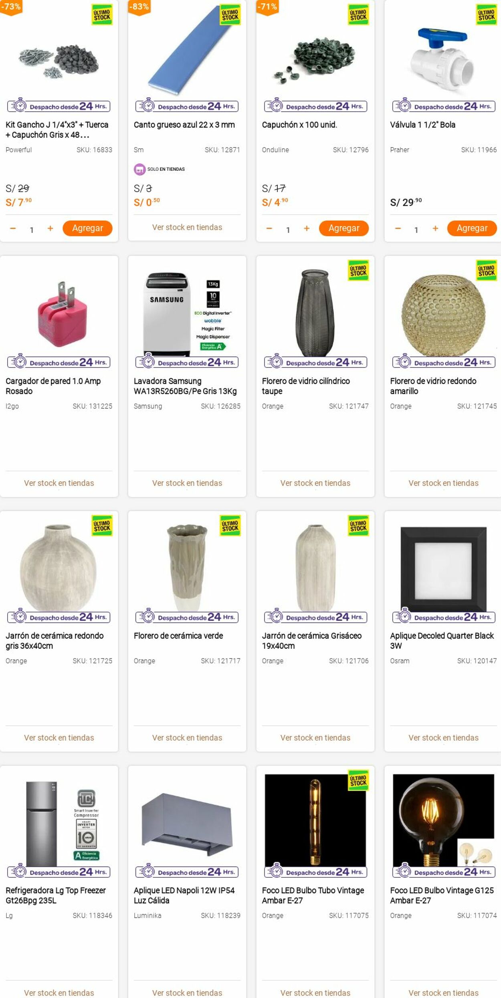Add Válvula 1 1/2" Bola to cart
Viewport: 501px width, 998px height.
(x=472, y=228)
